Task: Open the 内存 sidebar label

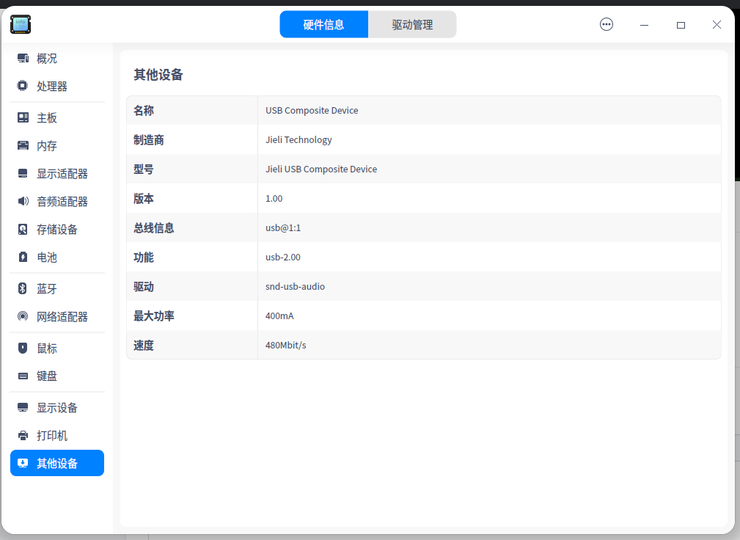Action: (x=47, y=146)
